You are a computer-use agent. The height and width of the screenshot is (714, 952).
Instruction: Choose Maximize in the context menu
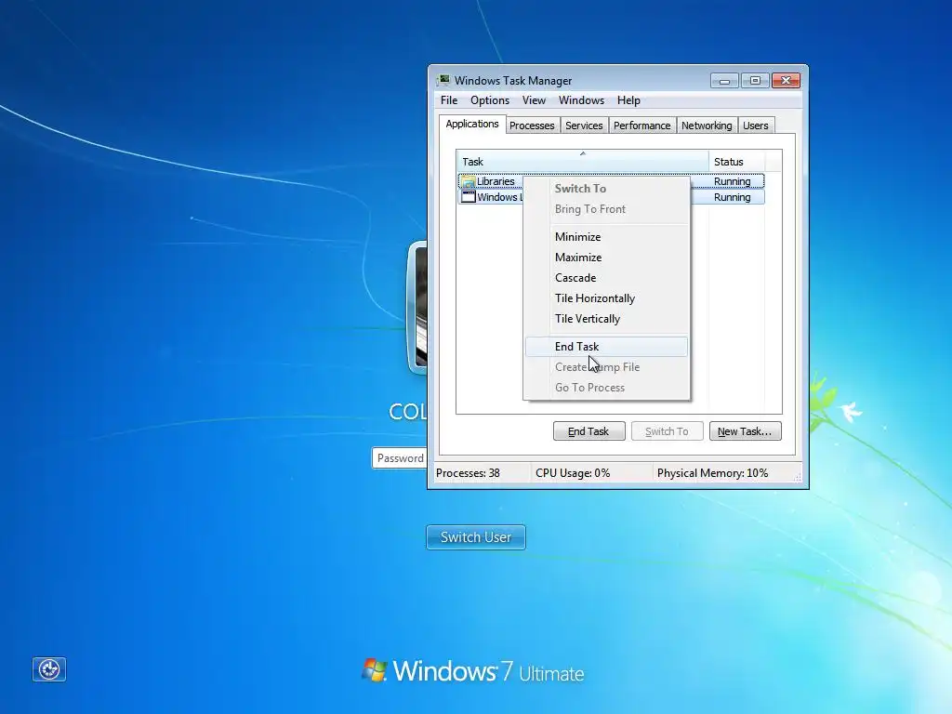(606, 258)
